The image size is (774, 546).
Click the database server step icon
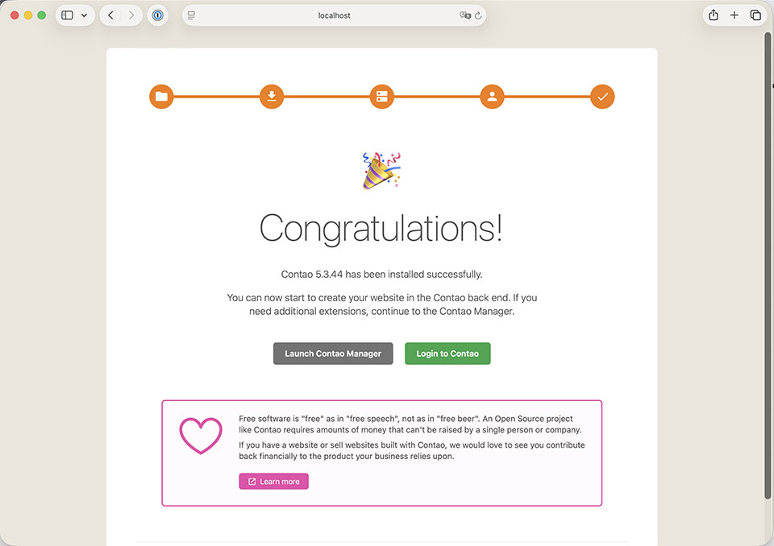point(382,97)
